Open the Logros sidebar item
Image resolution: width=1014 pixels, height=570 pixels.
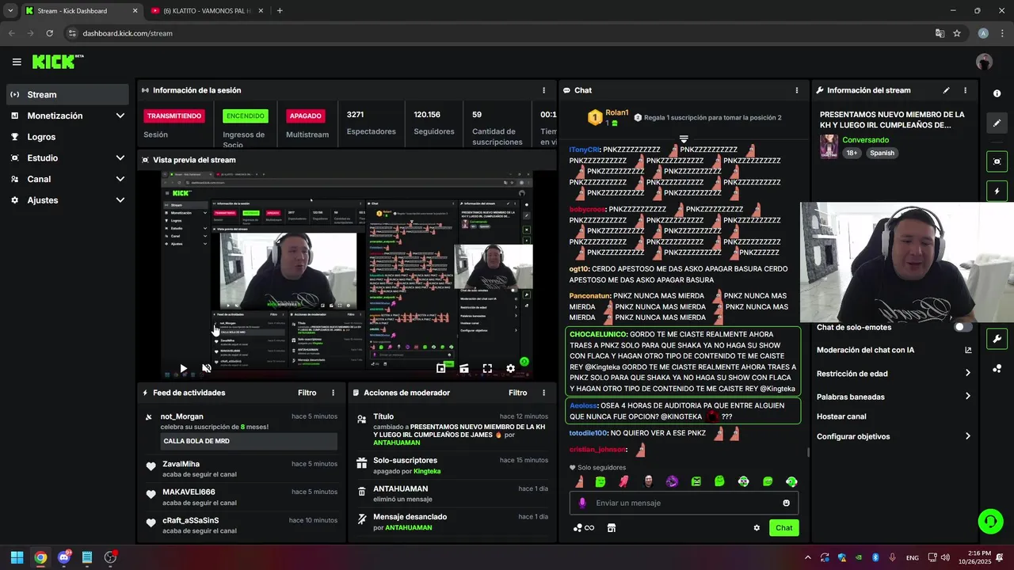67,137
